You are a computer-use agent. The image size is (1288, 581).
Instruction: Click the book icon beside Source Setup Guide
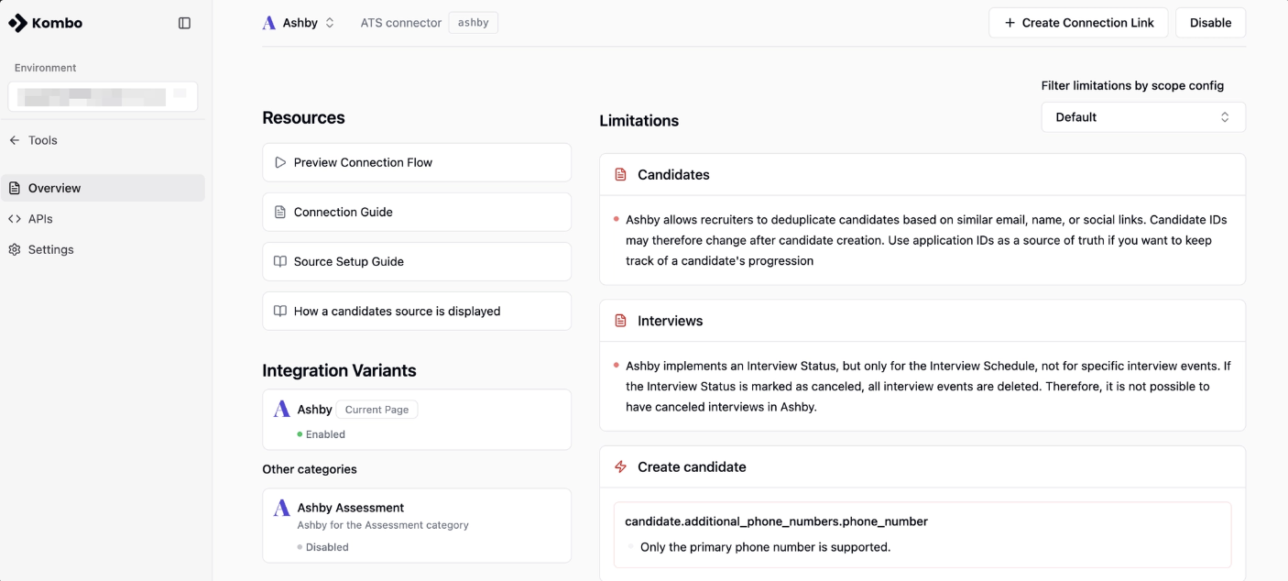coord(280,261)
